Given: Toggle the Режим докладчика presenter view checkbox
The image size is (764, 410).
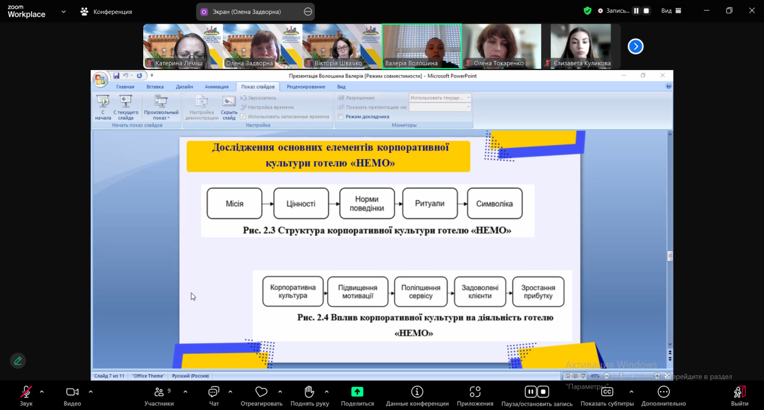Looking at the screenshot, I should tap(341, 117).
